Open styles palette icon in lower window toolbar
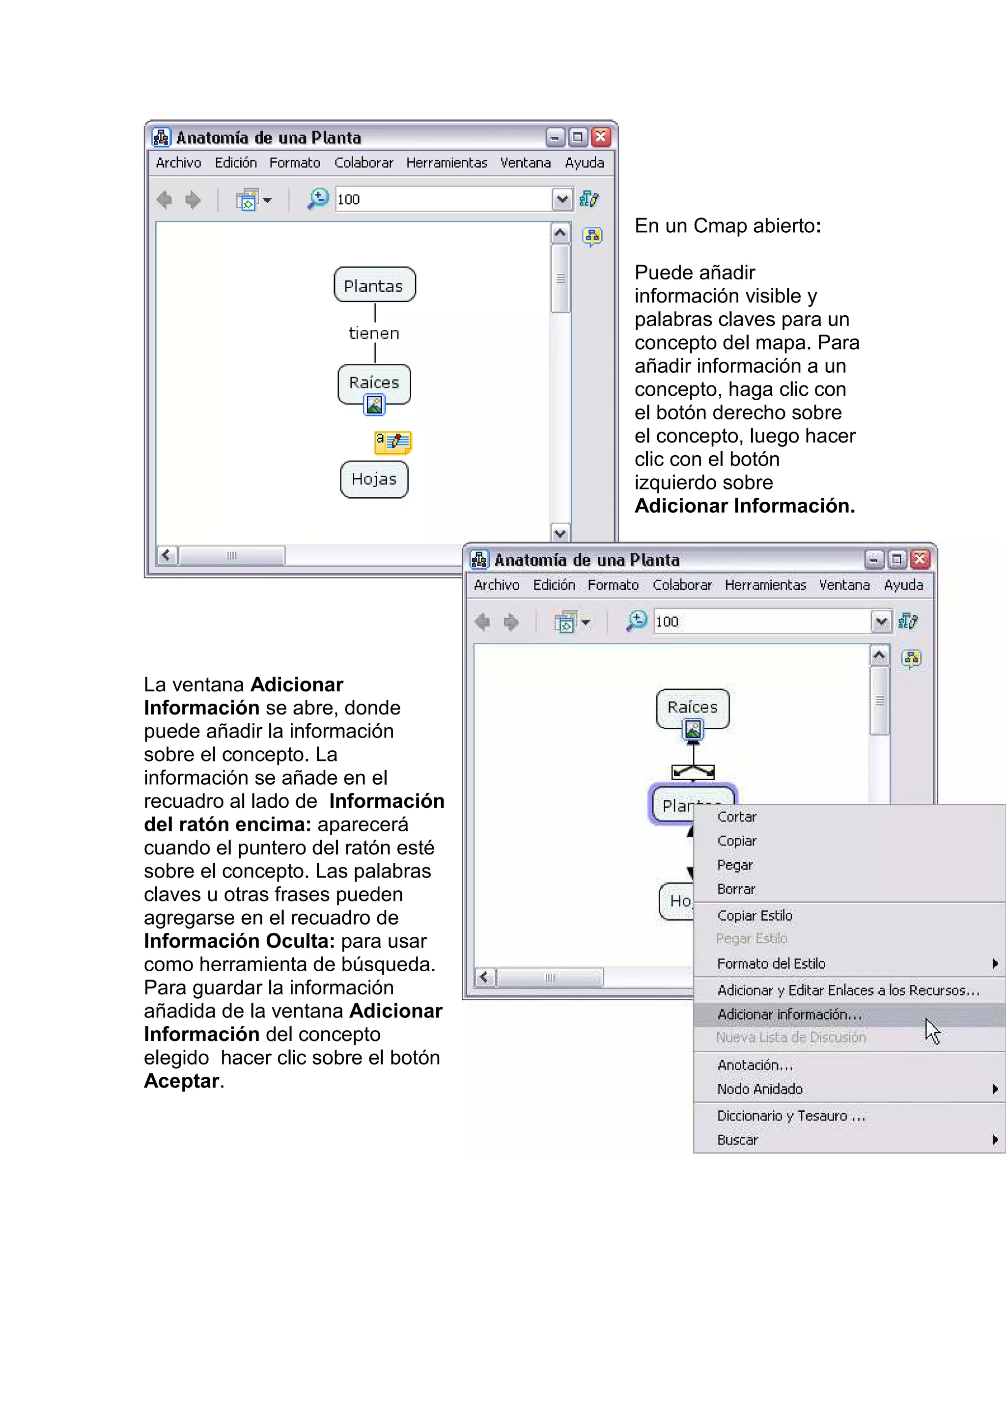Screen dimensions: 1006x1423 pos(908,621)
